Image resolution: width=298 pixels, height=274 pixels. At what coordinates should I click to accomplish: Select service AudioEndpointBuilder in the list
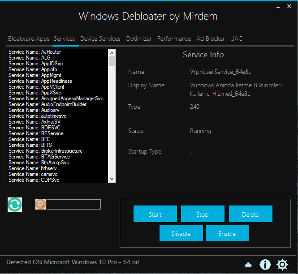click(x=58, y=104)
